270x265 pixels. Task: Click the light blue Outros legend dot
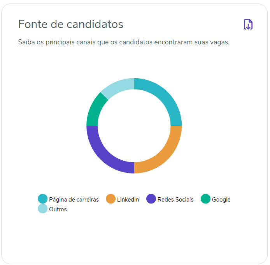[43, 209]
